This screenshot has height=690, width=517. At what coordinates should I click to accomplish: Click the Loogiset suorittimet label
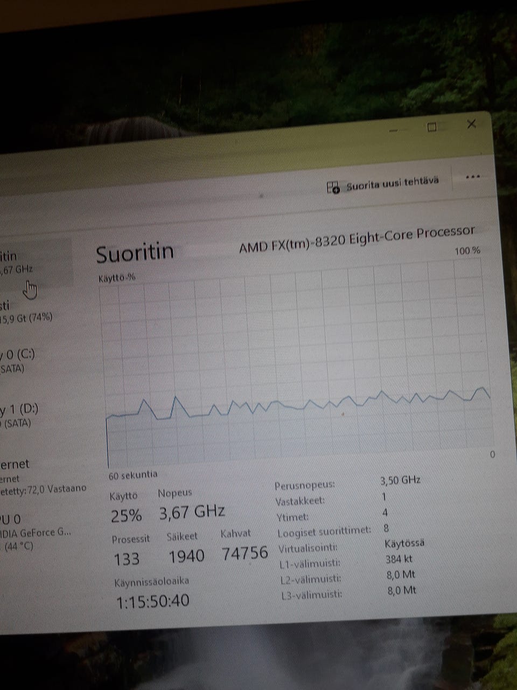[x=324, y=532]
